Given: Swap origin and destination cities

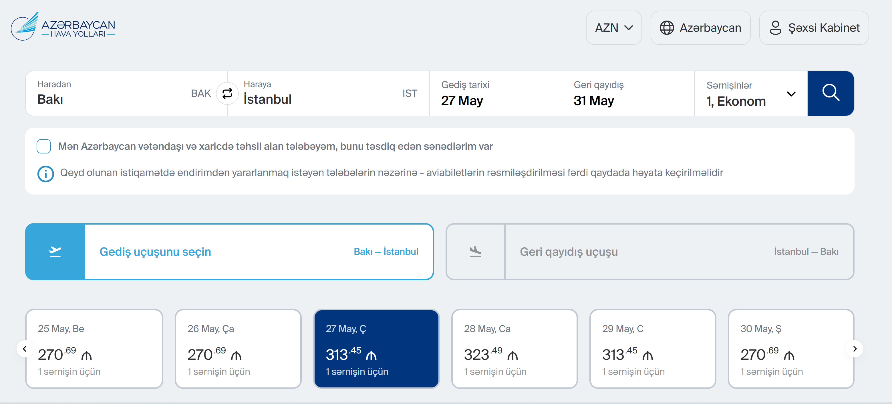Looking at the screenshot, I should [227, 93].
